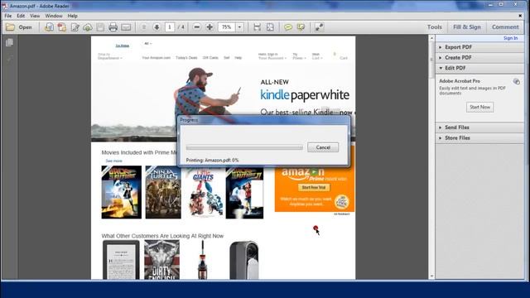This screenshot has height=298, width=530.
Task: Click the See more link on page
Action: [114, 161]
